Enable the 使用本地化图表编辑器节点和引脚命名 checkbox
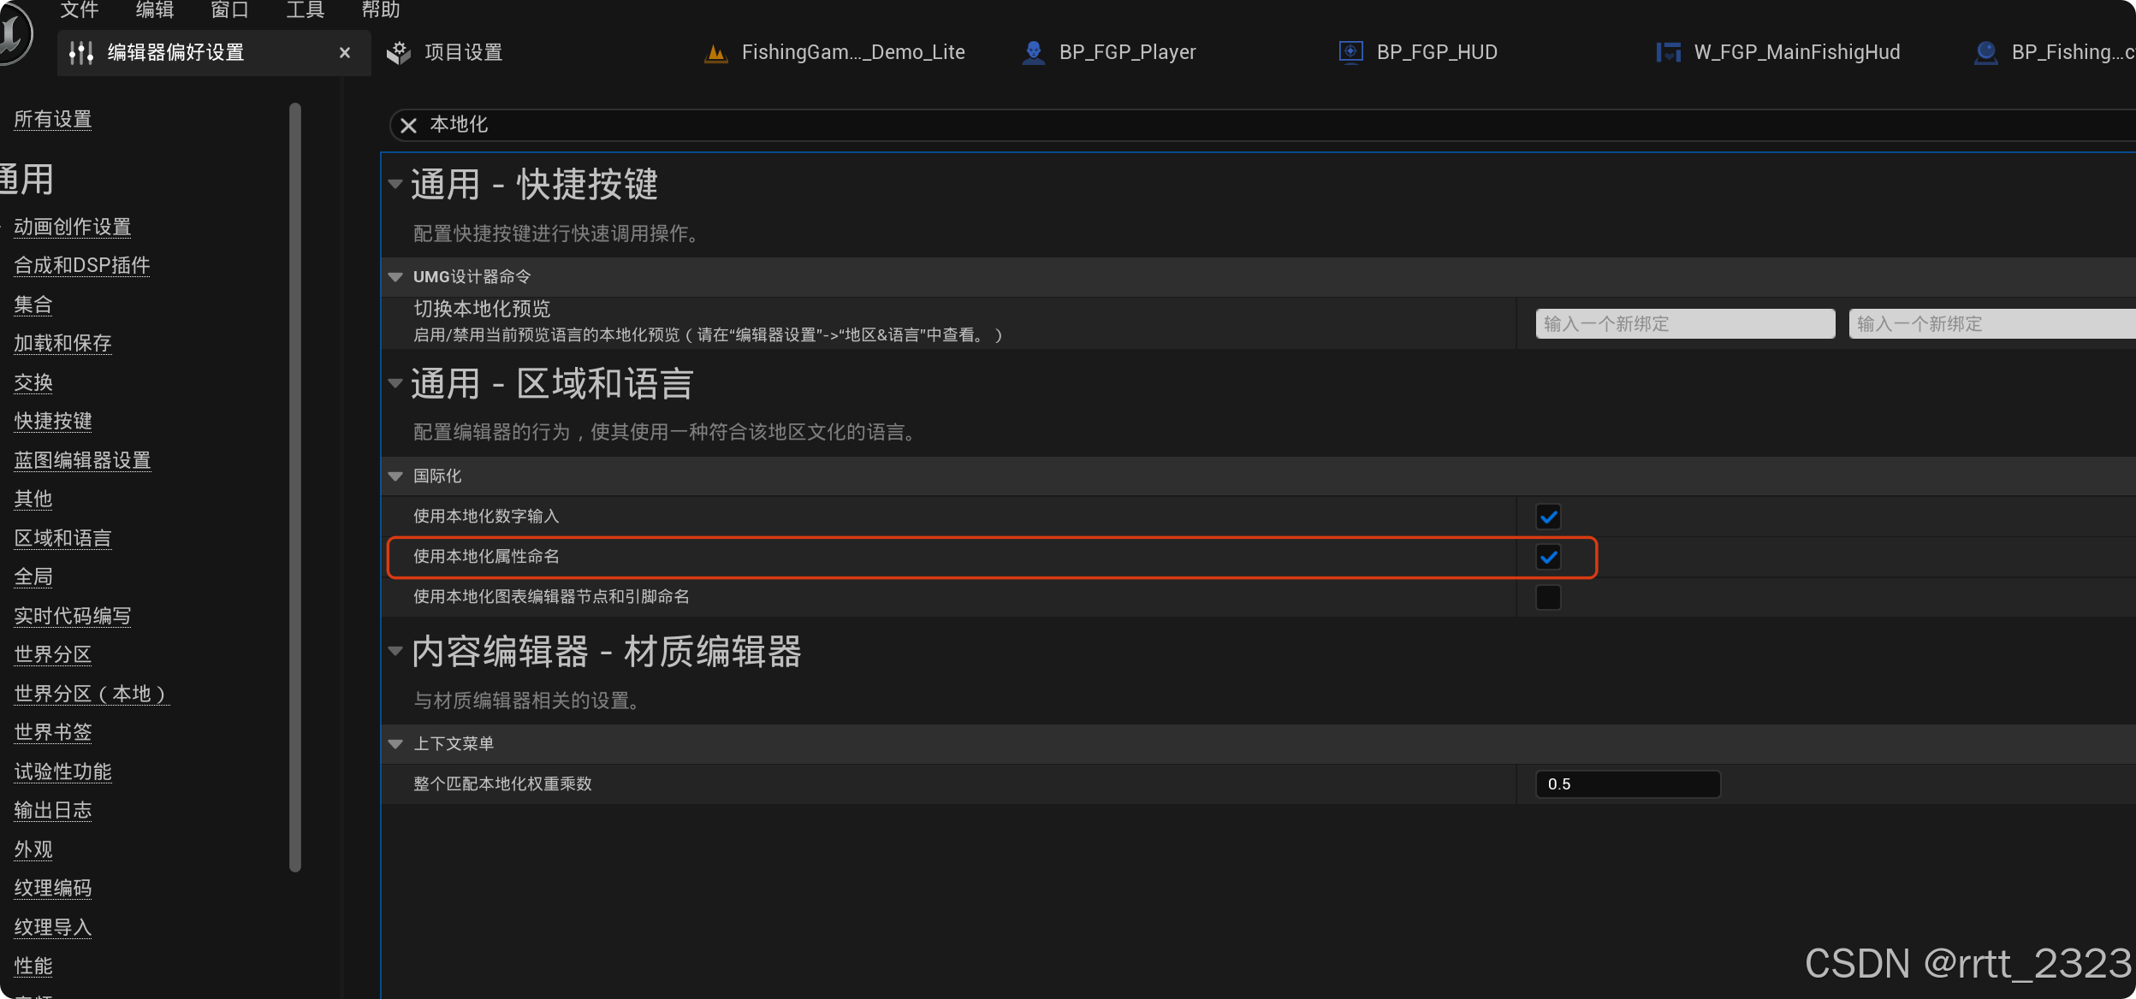Image resolution: width=2136 pixels, height=999 pixels. pyautogui.click(x=1548, y=597)
